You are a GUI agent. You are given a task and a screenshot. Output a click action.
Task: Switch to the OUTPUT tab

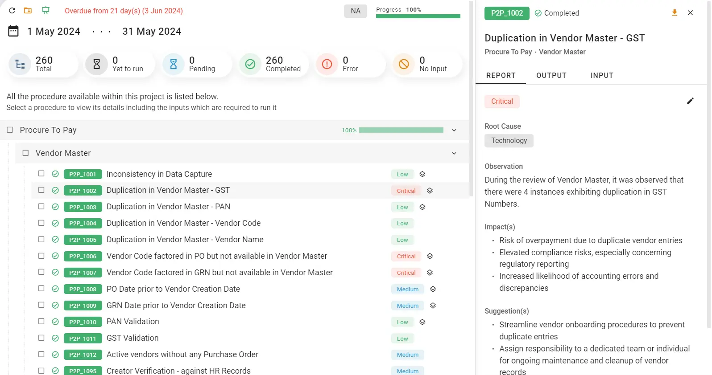(551, 76)
